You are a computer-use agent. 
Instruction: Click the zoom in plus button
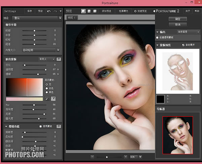click(126, 157)
